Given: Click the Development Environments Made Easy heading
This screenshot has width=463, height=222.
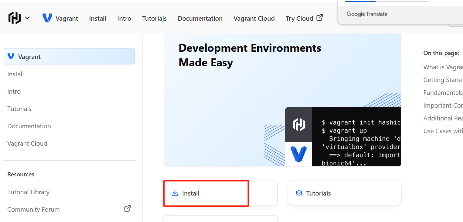Looking at the screenshot, I should (x=250, y=55).
